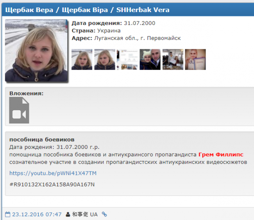Open the large profile photo
Image resolution: width=254 pixels, height=220 pixels.
point(36,50)
